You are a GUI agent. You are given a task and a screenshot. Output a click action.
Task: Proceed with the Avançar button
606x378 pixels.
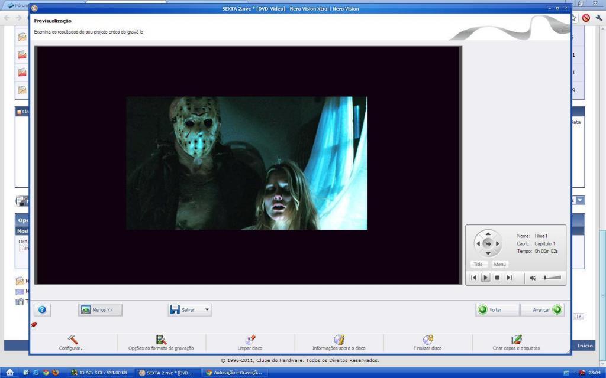pyautogui.click(x=542, y=309)
